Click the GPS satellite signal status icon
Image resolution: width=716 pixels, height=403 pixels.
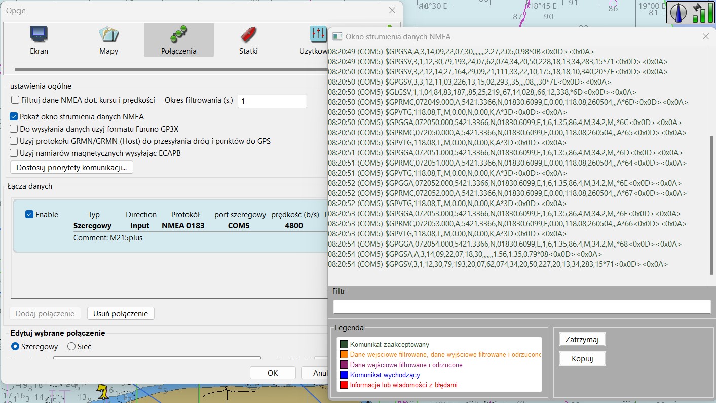[x=702, y=12]
